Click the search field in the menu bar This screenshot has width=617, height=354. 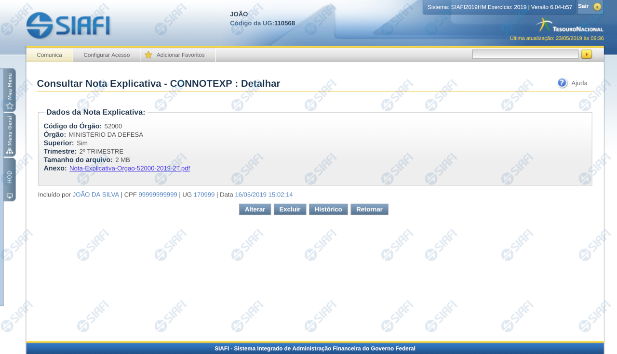[x=525, y=54]
